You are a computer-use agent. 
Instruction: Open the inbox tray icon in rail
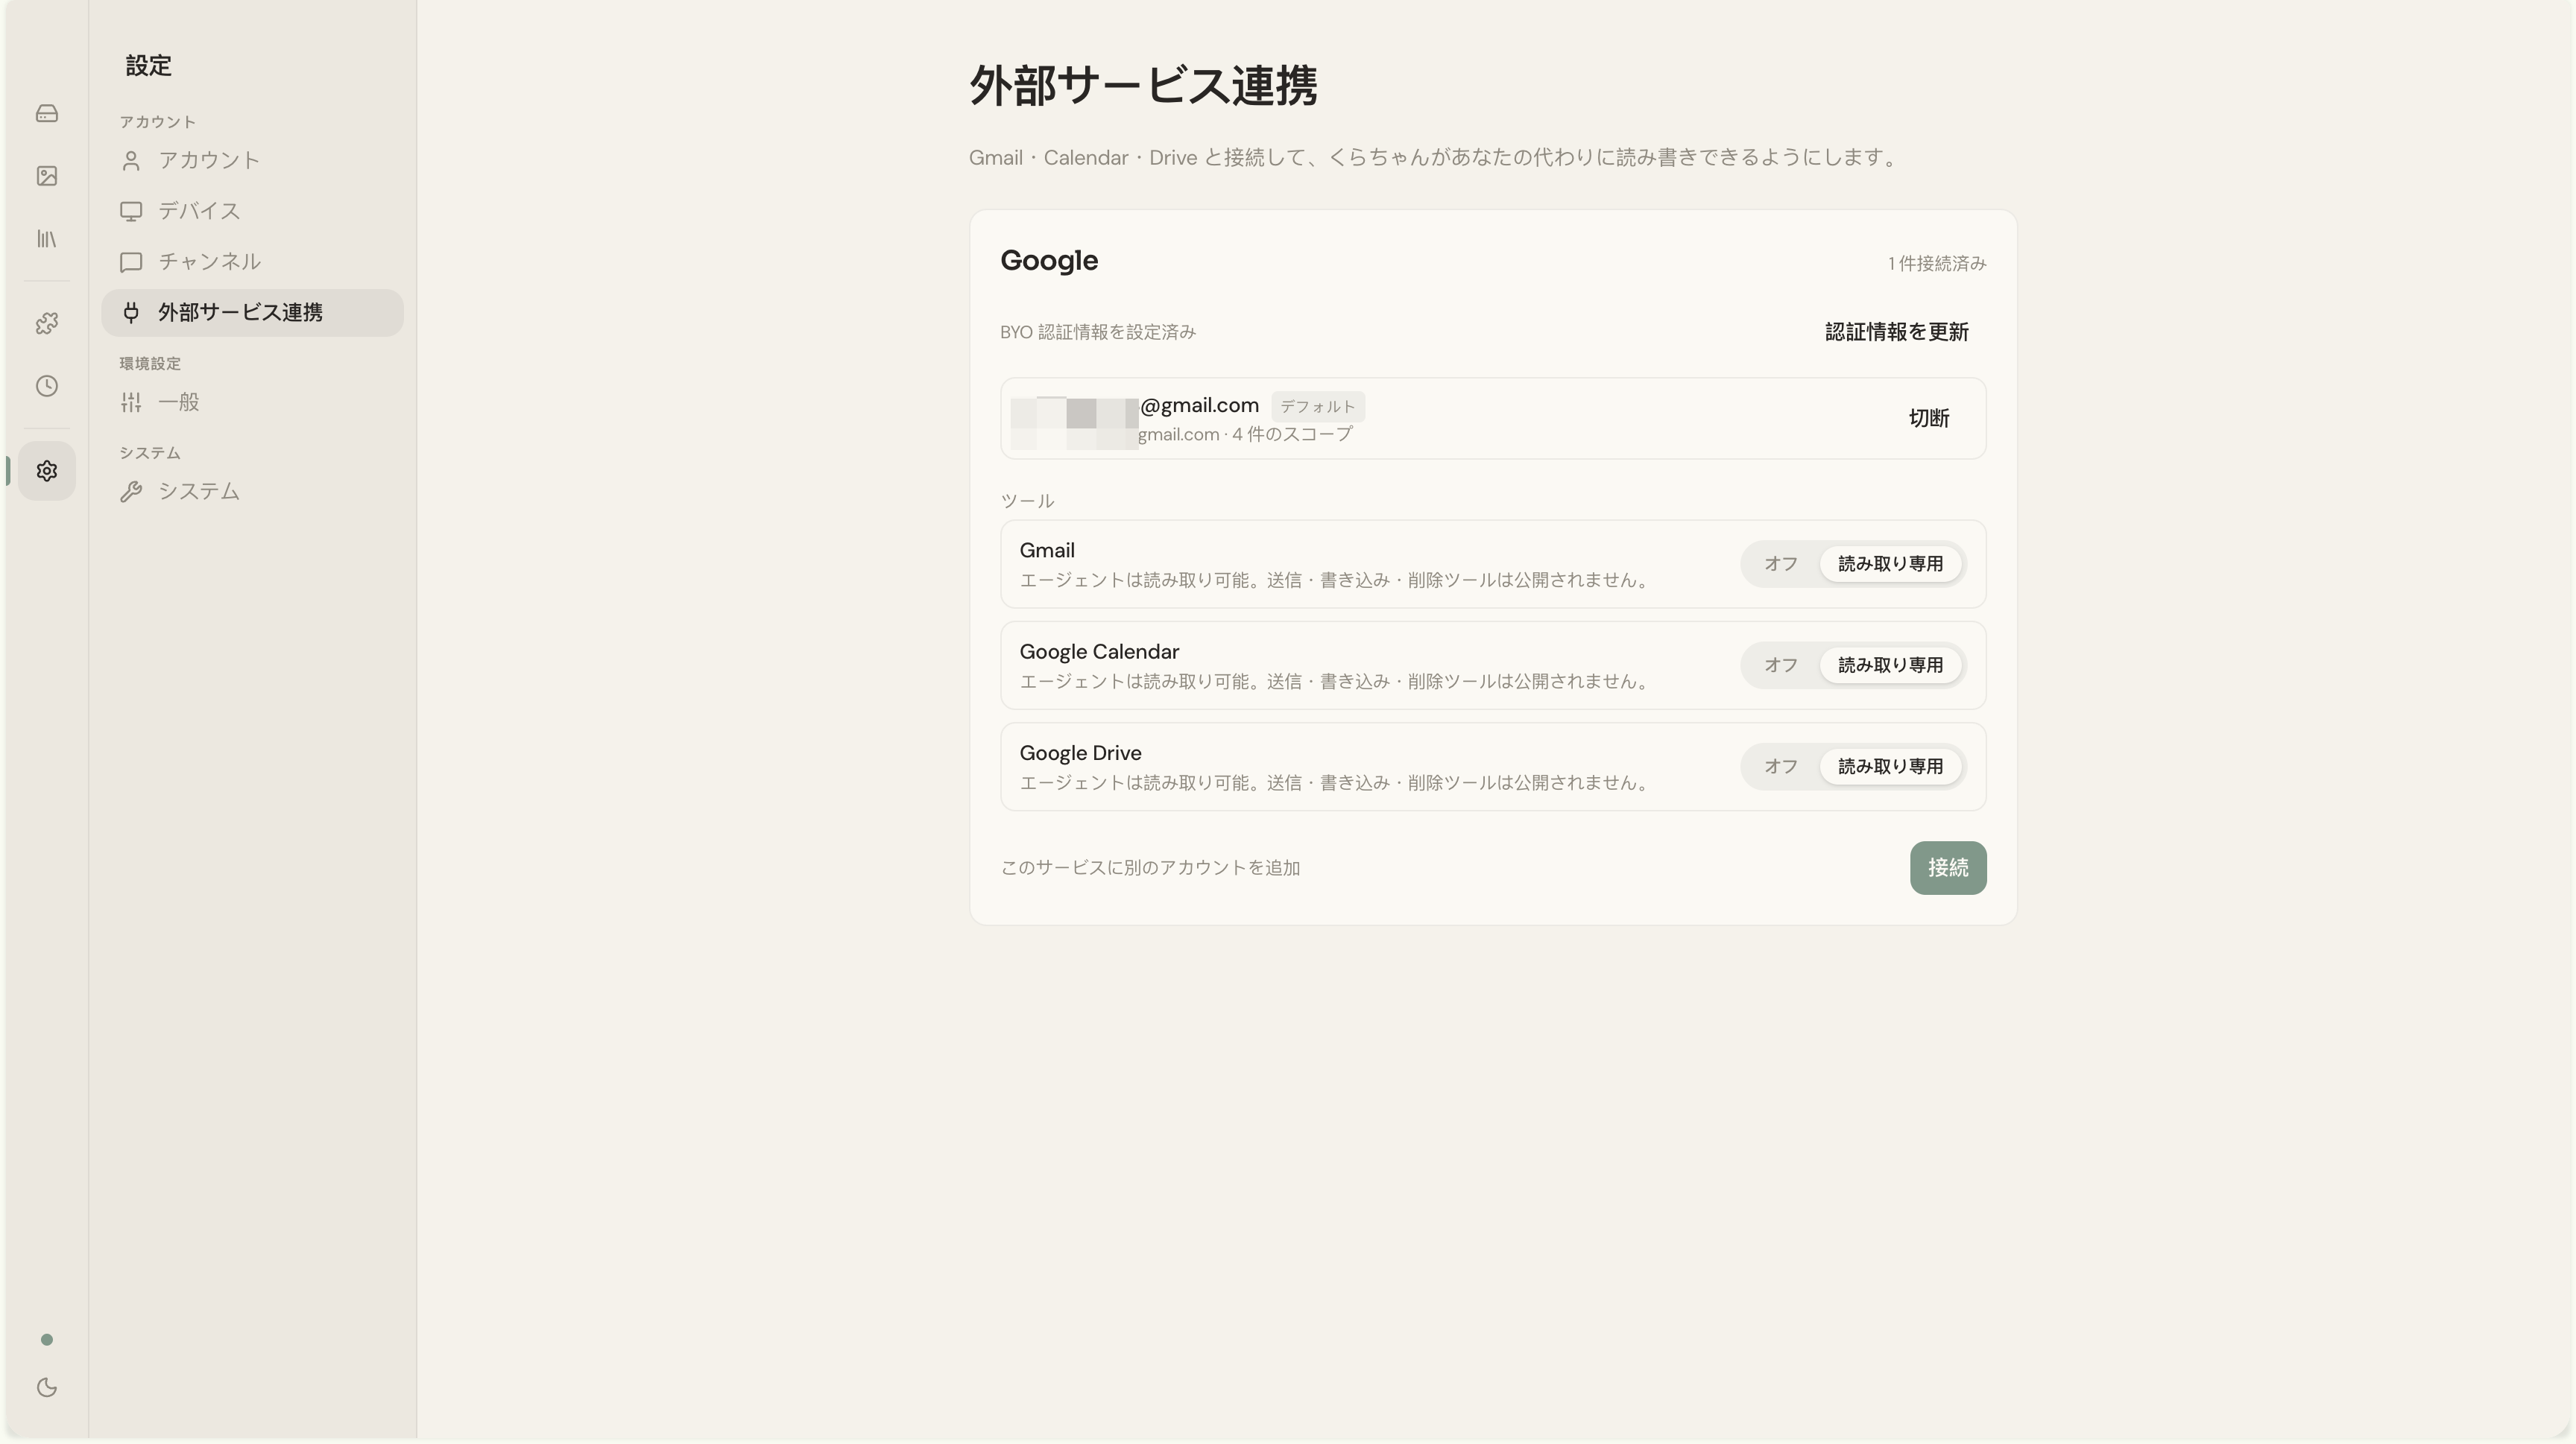coord(46,113)
